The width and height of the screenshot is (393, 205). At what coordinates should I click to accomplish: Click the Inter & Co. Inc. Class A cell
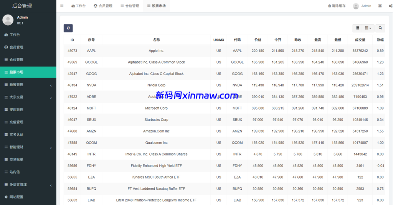click(156, 154)
